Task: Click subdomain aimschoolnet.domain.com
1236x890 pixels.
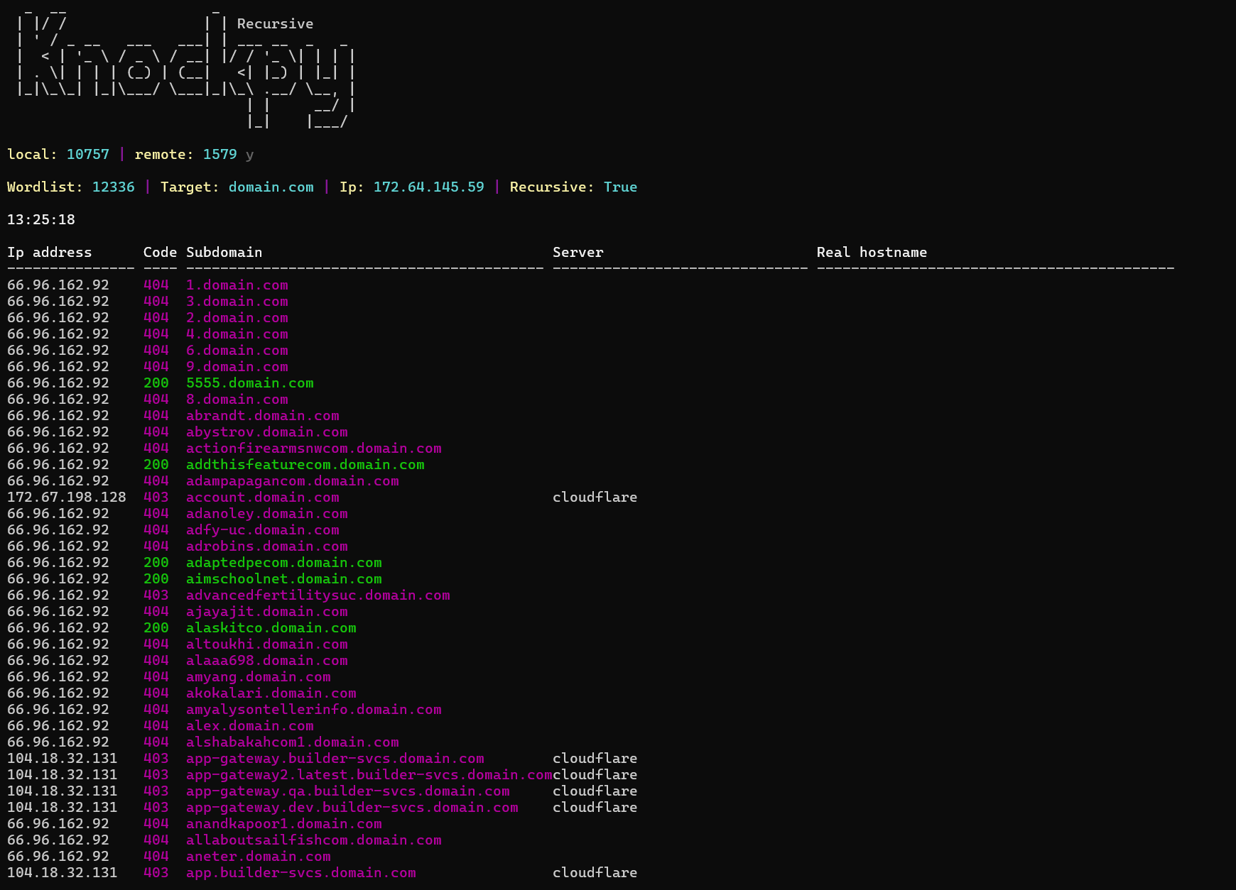Action: point(284,578)
